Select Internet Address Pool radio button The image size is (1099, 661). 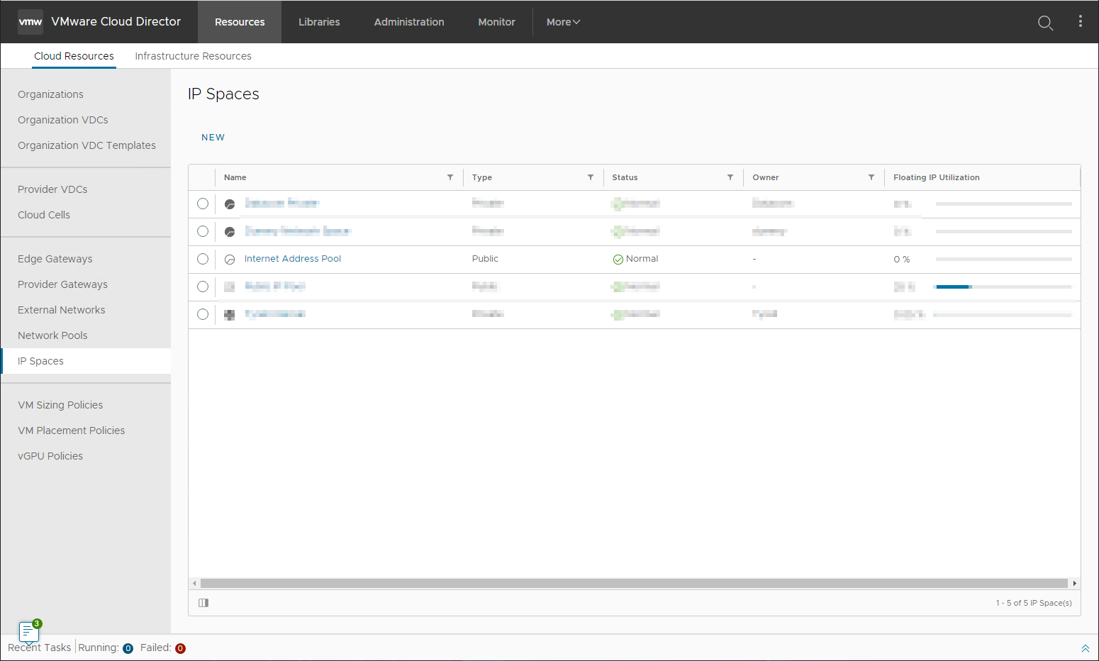(203, 259)
